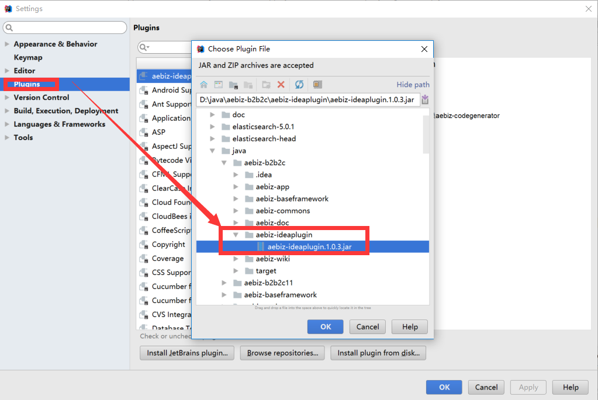Click the doc folder icon
Image resolution: width=598 pixels, height=400 pixels.
[226, 114]
